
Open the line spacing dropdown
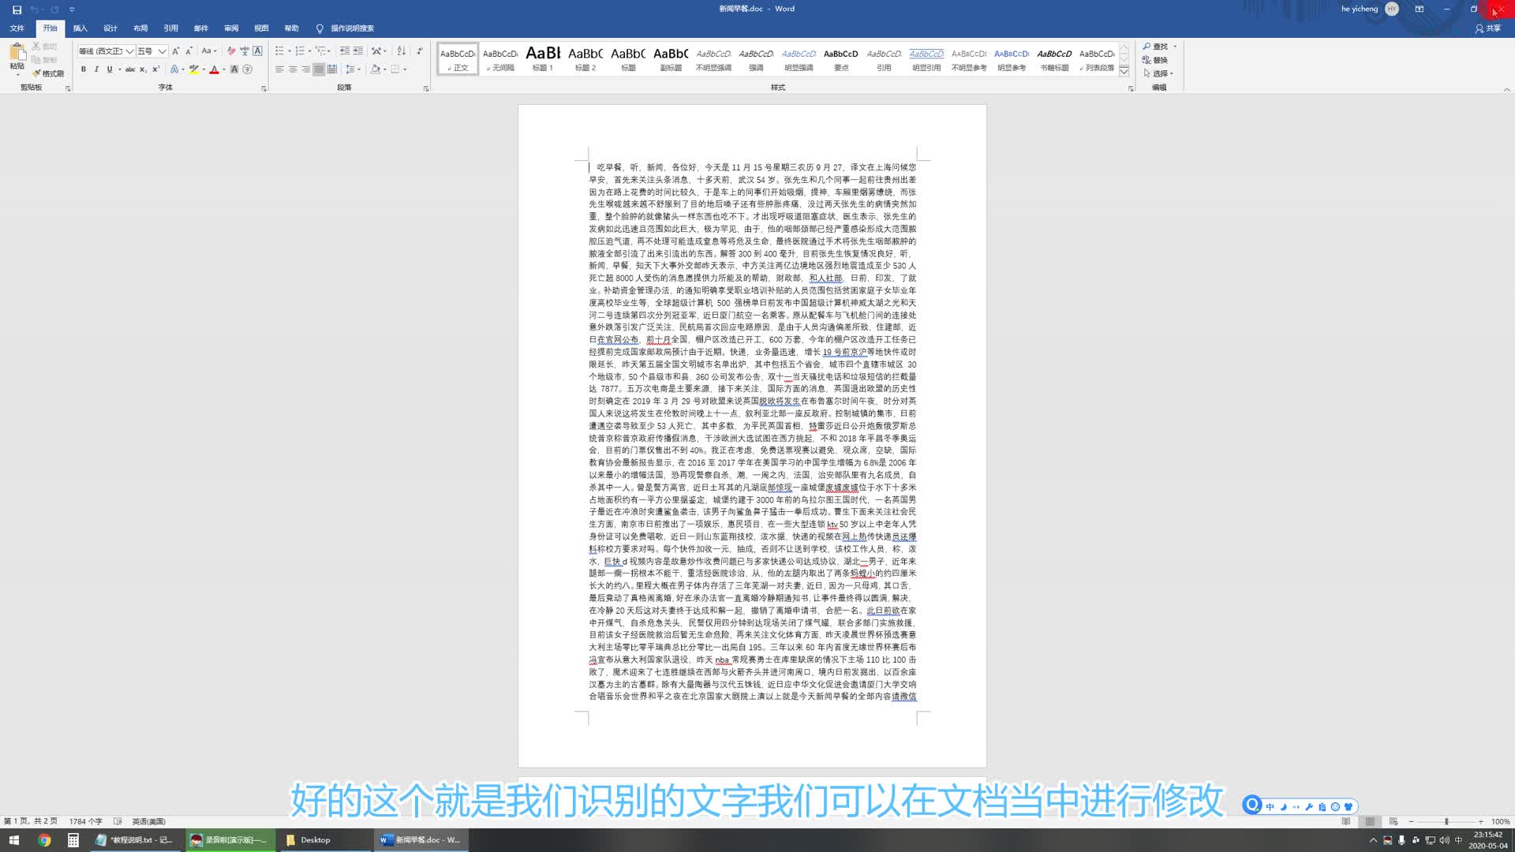(x=353, y=69)
